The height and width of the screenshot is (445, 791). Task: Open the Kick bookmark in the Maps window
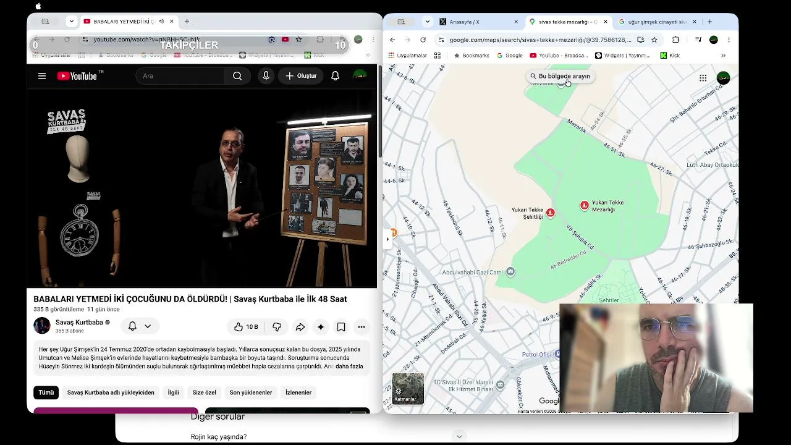tap(670, 56)
